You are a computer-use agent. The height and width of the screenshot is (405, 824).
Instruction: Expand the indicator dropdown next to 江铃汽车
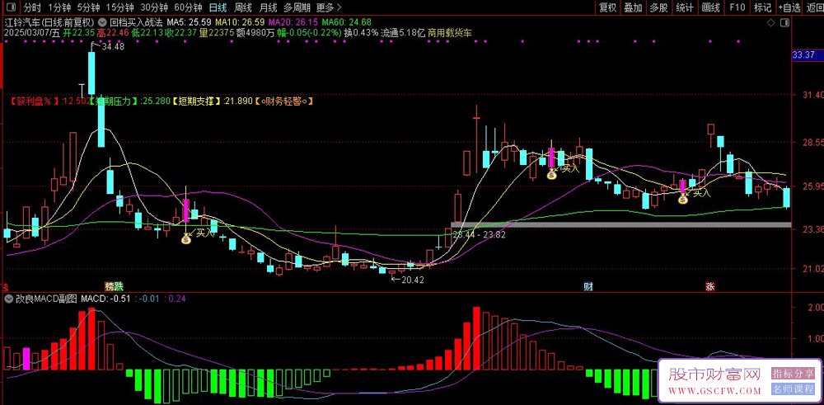[101, 23]
